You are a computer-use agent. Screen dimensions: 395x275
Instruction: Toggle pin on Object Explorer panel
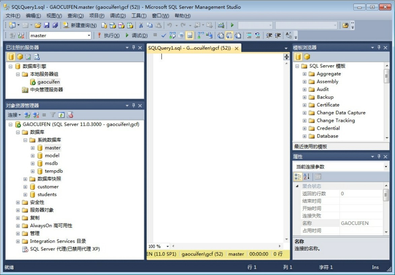click(x=133, y=106)
